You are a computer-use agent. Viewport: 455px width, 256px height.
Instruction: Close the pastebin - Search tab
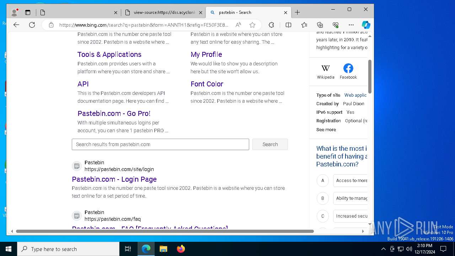click(x=285, y=12)
